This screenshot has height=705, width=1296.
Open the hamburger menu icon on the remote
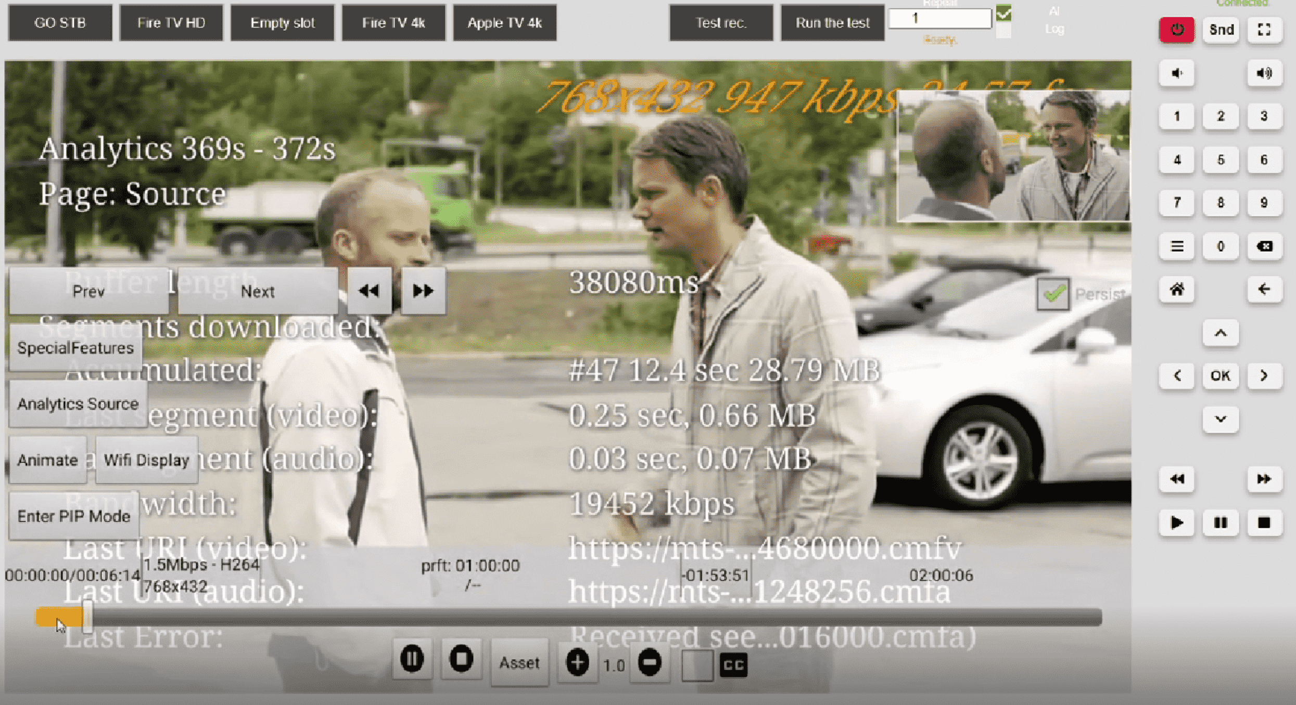click(1176, 246)
